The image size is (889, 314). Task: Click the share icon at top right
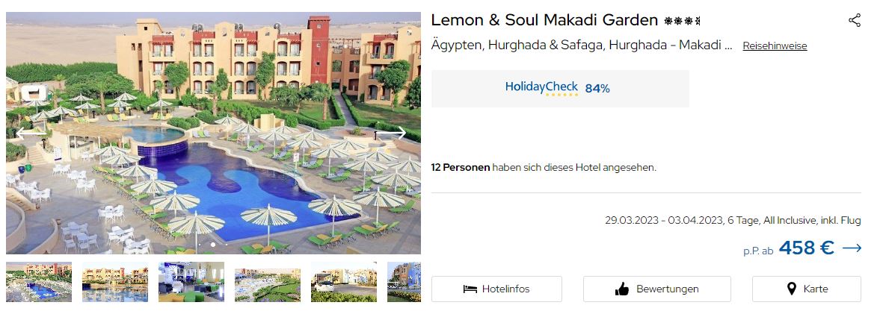coord(854,20)
